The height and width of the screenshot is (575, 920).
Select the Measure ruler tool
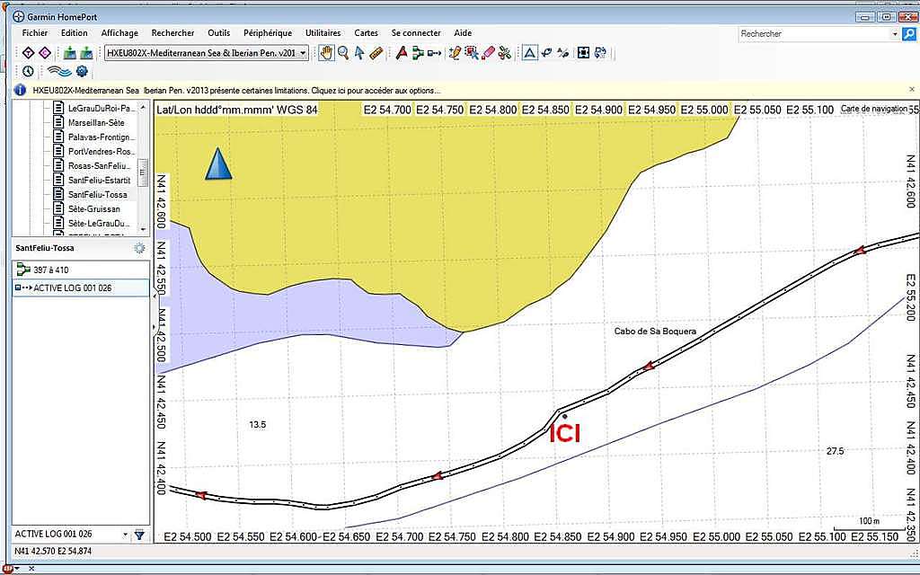[376, 53]
